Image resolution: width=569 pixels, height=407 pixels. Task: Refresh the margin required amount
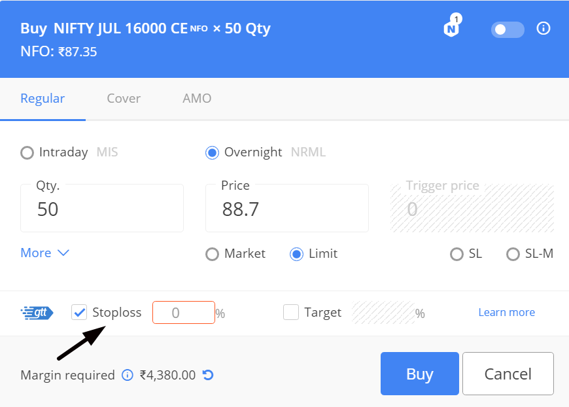208,375
